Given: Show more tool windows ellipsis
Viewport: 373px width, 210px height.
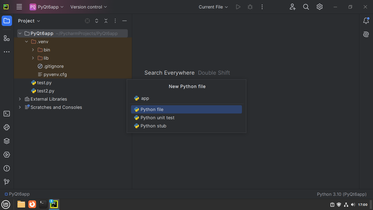Looking at the screenshot, I should pos(7,52).
